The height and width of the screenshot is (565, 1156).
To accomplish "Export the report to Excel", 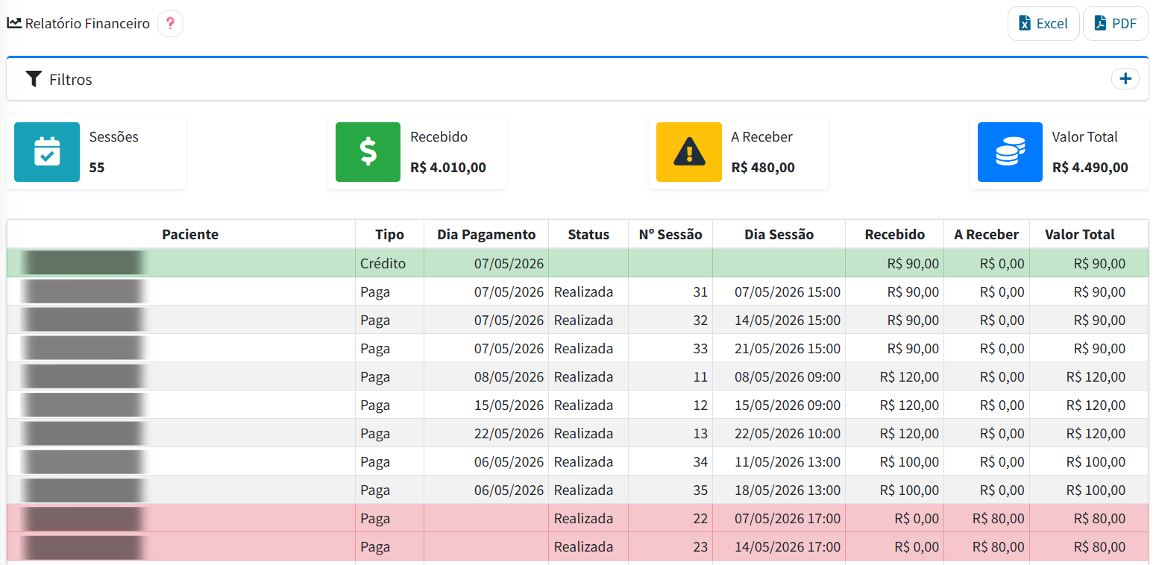I will [1043, 23].
